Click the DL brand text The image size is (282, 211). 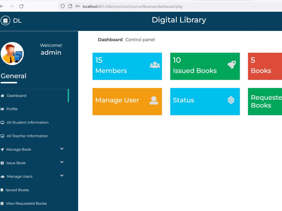(x=17, y=21)
